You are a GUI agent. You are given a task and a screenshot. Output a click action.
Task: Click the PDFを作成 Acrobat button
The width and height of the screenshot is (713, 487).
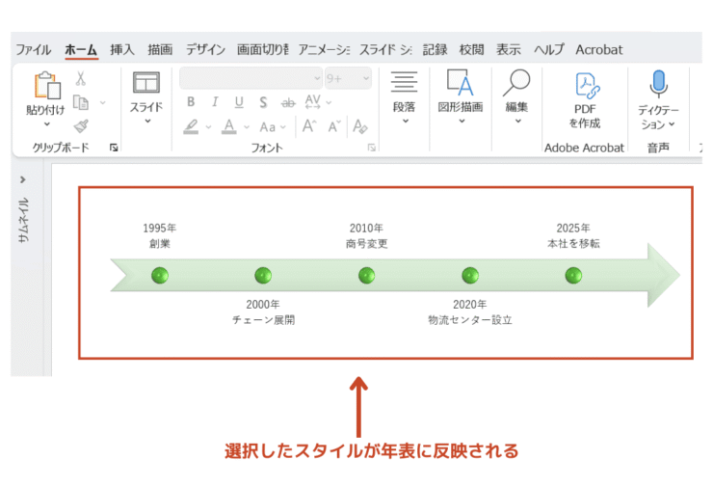(585, 100)
